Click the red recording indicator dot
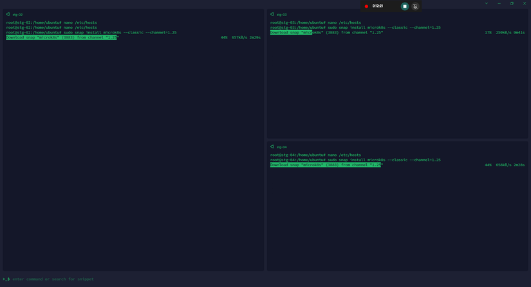 [x=366, y=6]
